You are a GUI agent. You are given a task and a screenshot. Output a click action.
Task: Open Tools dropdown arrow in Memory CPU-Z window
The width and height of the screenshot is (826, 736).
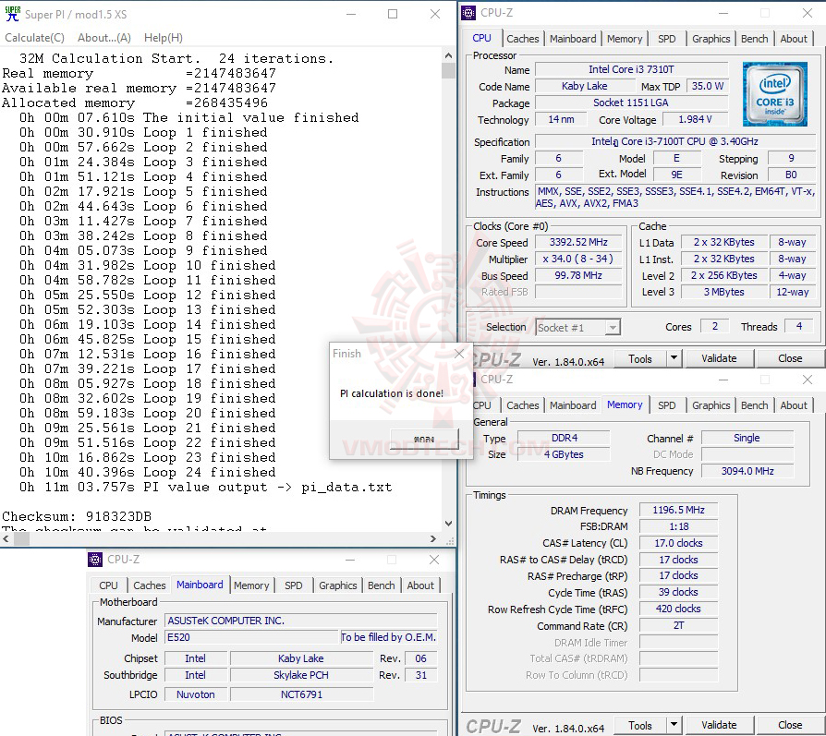tap(674, 726)
